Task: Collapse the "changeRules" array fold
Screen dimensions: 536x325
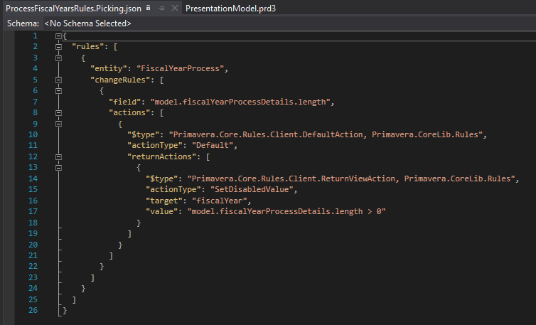Action: click(x=58, y=80)
